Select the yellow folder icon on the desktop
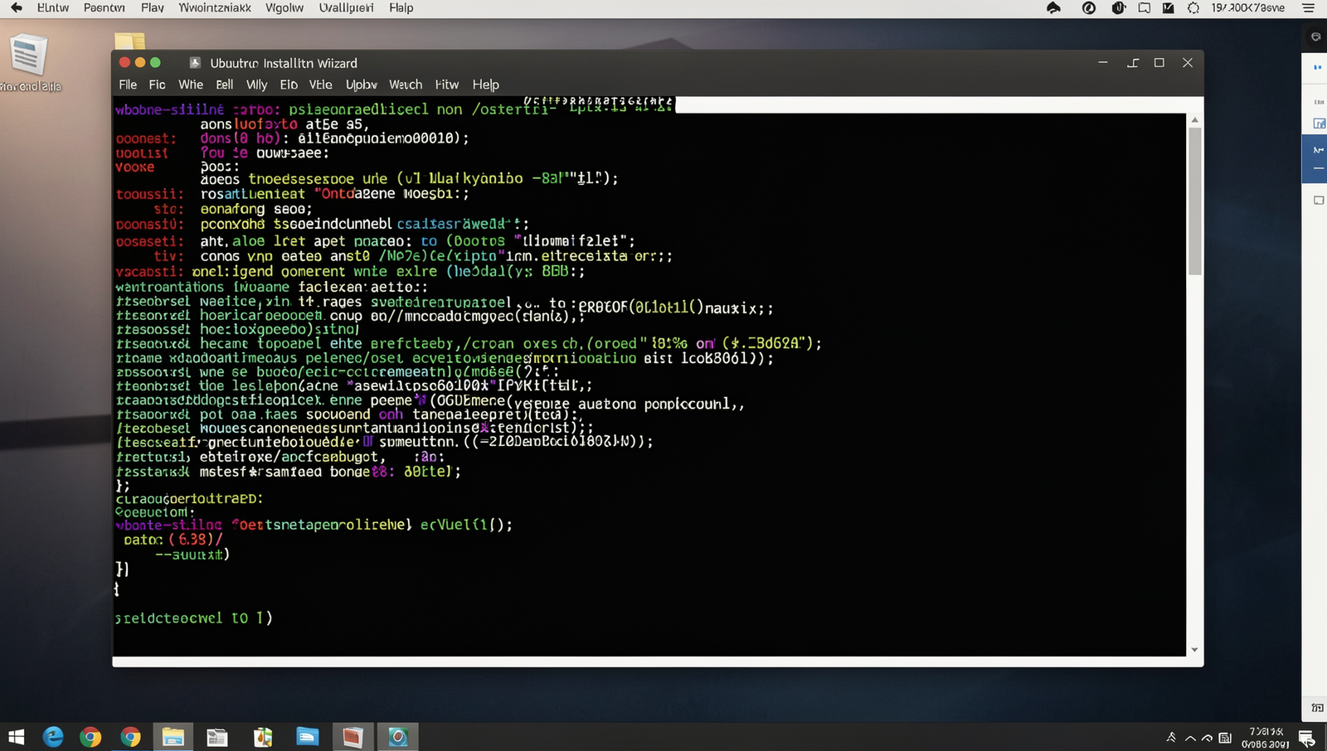 129,41
